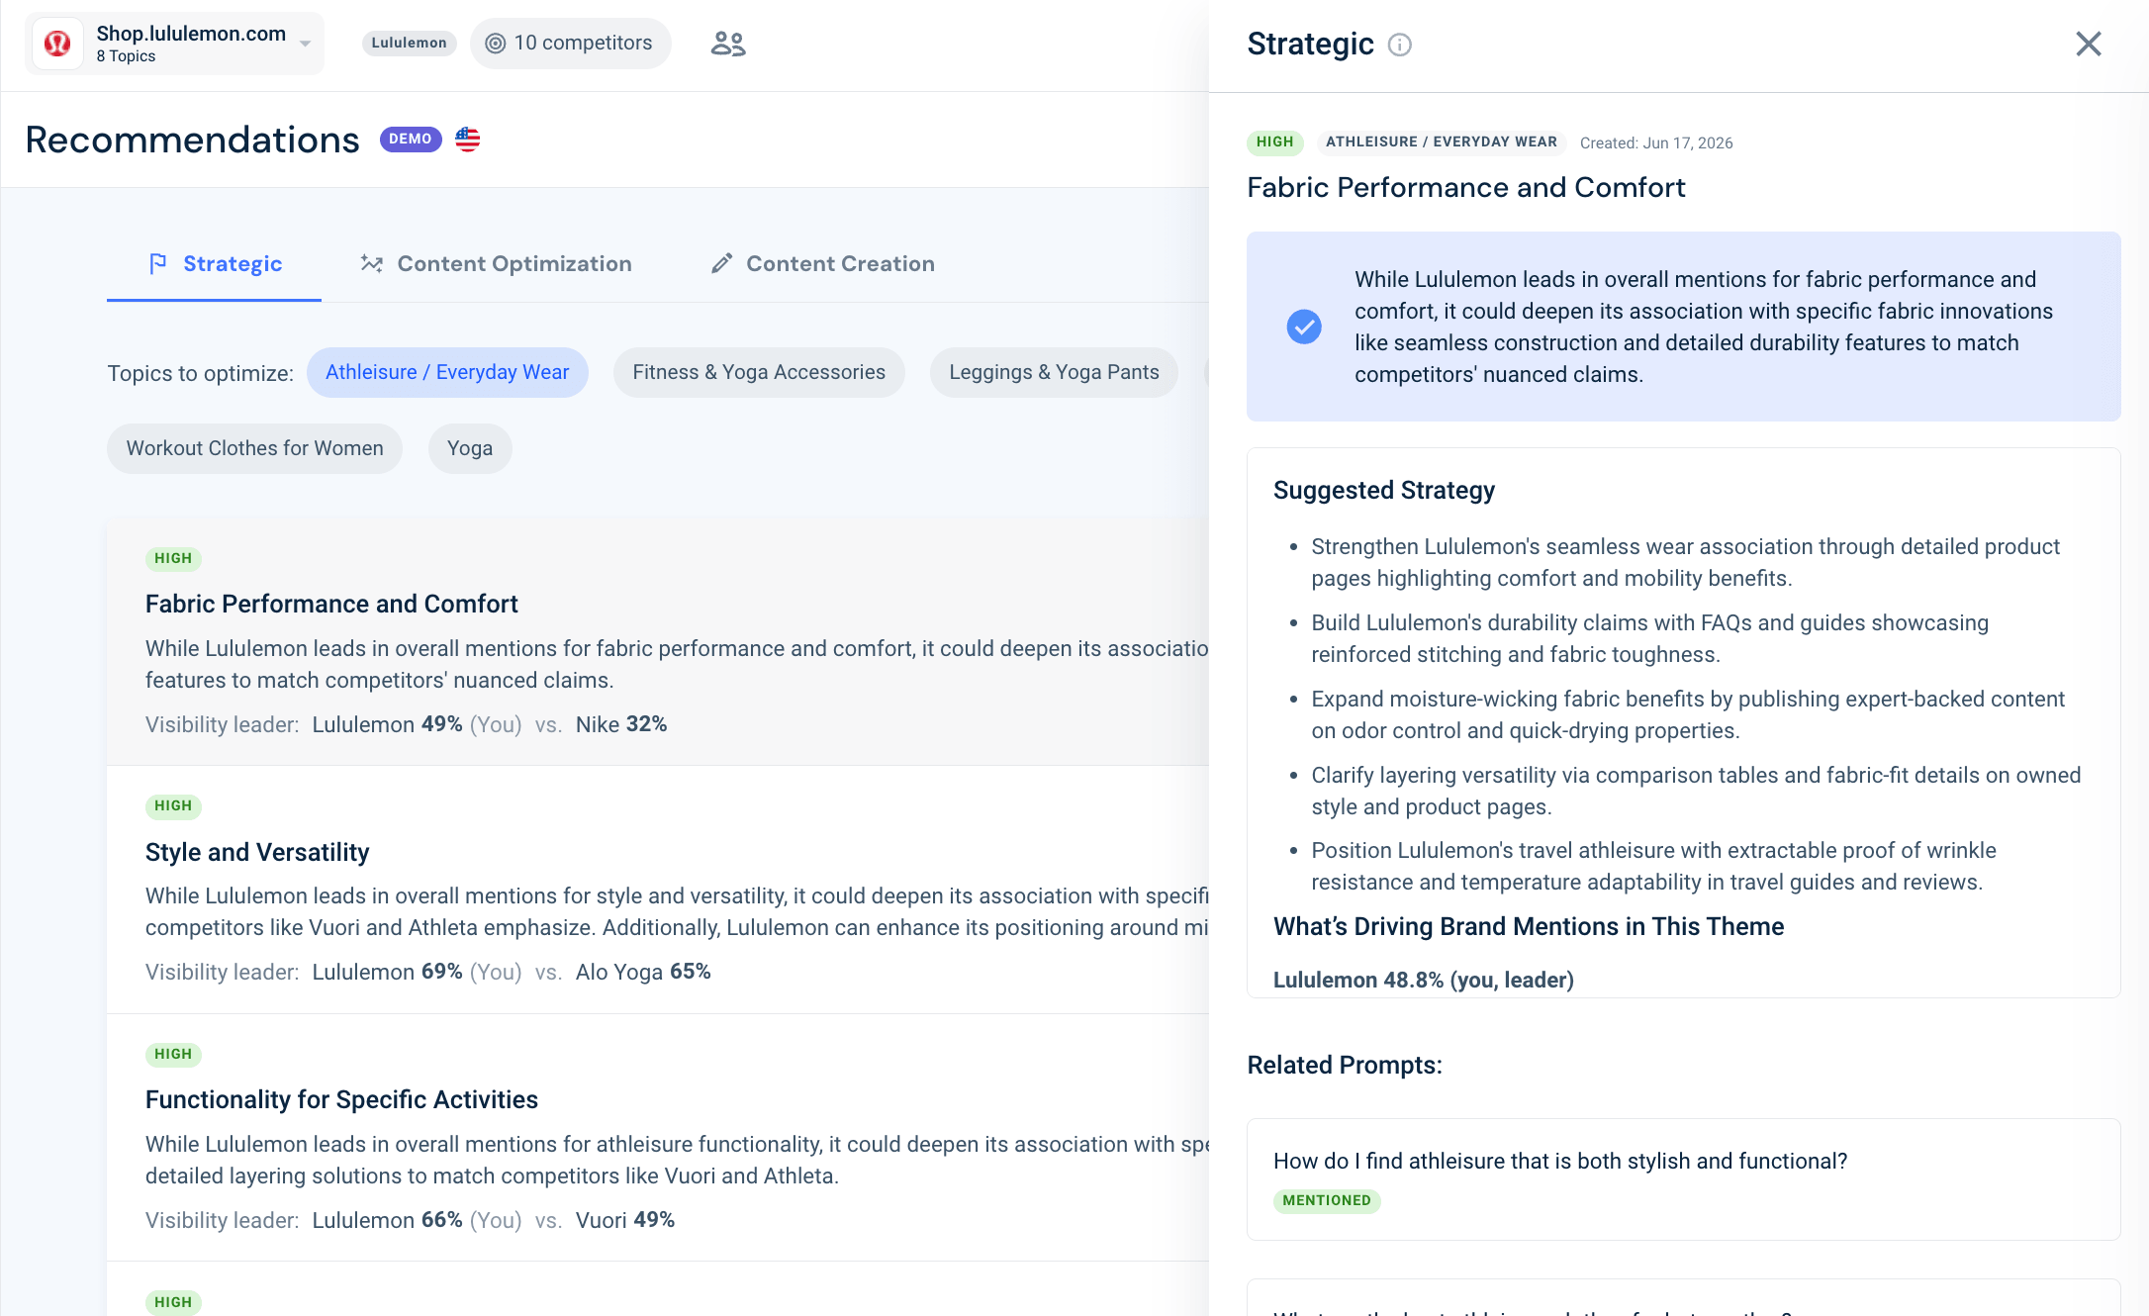Select the Yoga topic chip

tap(470, 449)
